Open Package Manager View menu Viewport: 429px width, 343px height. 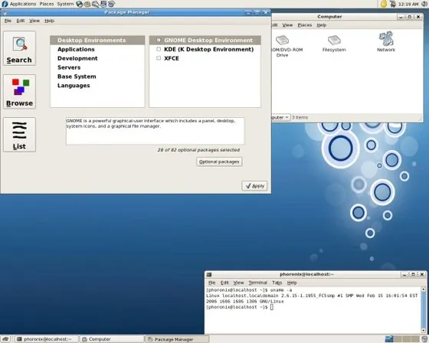[x=34, y=21]
